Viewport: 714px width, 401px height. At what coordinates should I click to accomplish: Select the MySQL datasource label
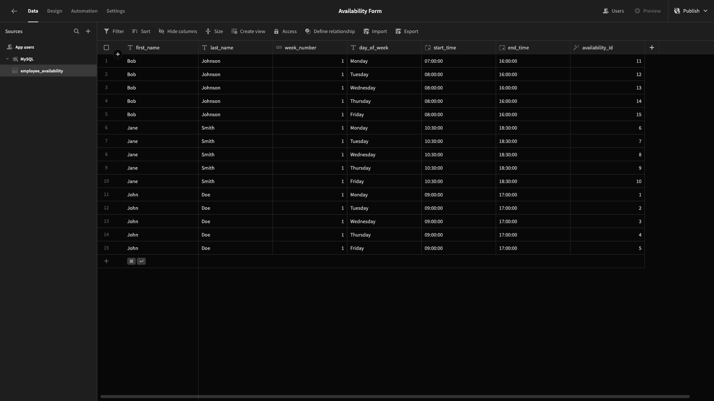pos(27,59)
